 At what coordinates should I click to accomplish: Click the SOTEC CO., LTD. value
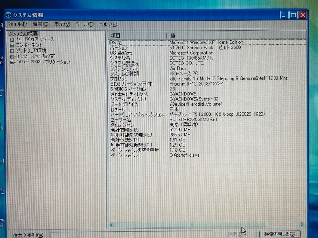click(x=187, y=63)
